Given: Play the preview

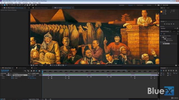Looking at the screenshot, I should tap(169, 24).
